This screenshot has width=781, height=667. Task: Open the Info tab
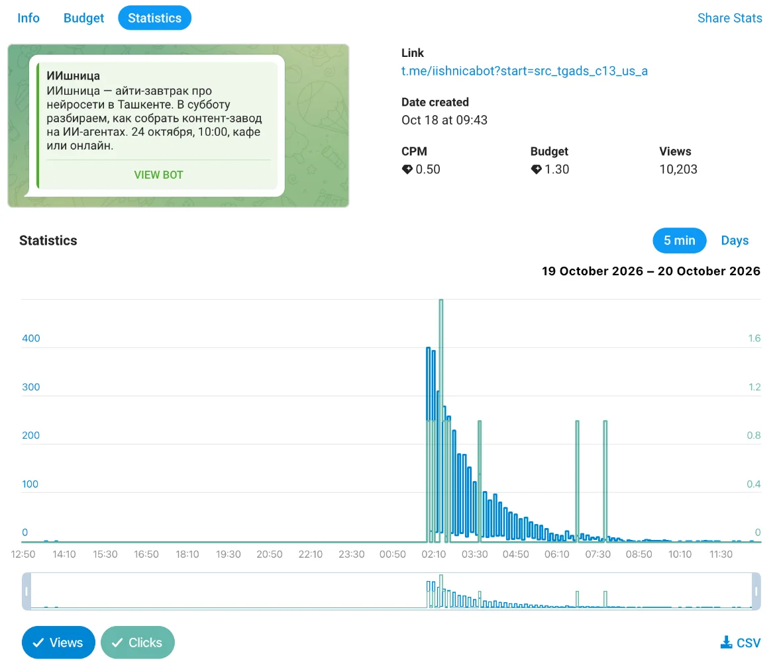[28, 18]
